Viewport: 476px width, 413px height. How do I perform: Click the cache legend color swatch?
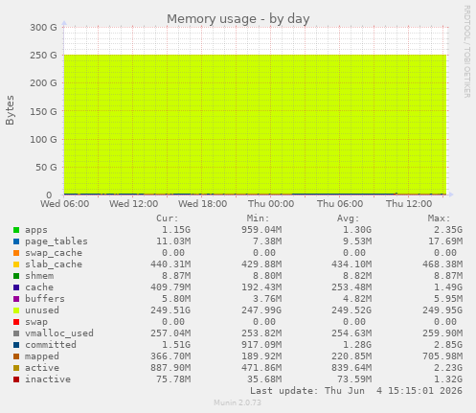click(x=16, y=287)
